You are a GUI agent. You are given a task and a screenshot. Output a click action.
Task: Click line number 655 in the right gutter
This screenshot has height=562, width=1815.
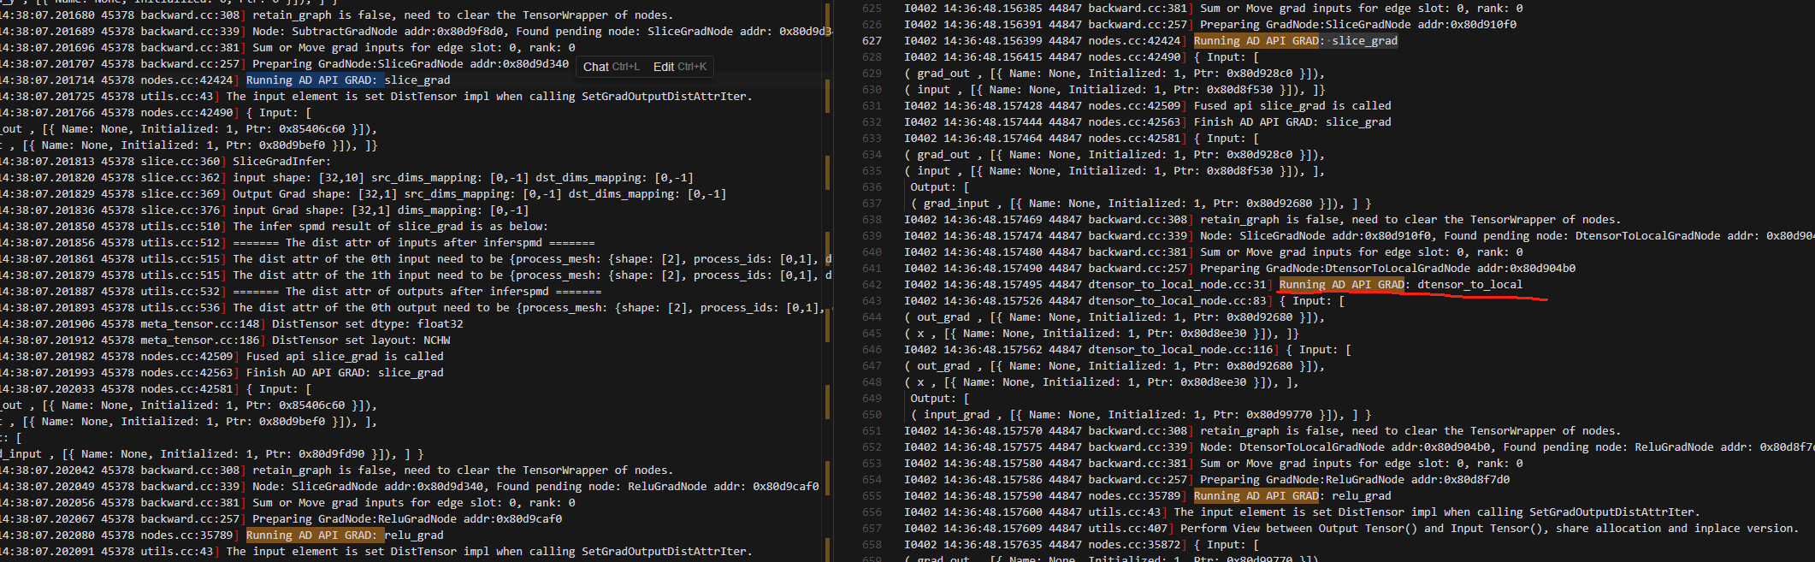point(872,496)
